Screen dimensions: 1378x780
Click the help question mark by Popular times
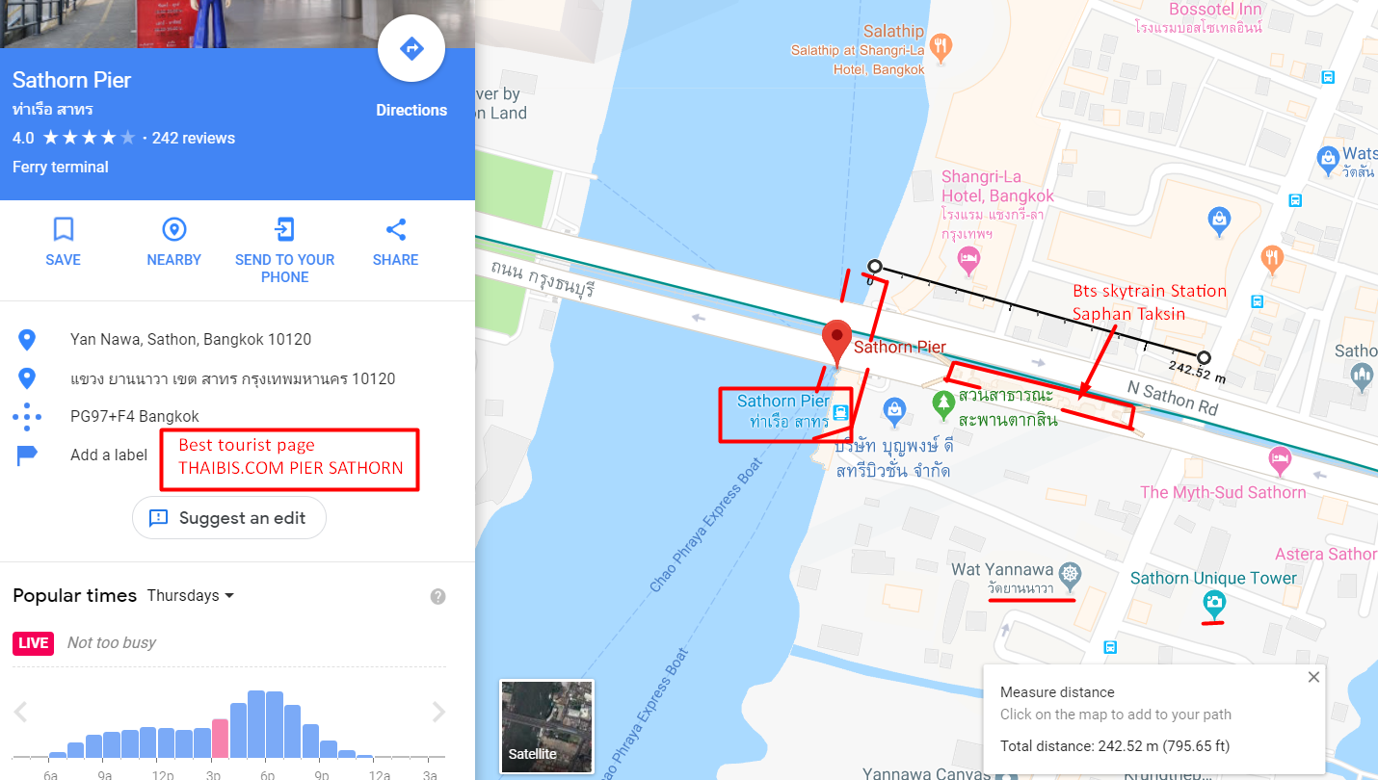pyautogui.click(x=437, y=596)
